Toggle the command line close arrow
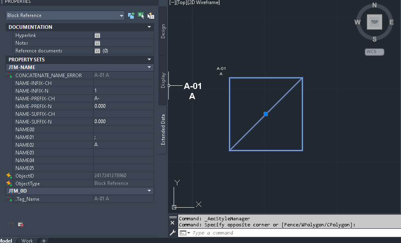Screen dimensions: 401x243 [172, 222]
